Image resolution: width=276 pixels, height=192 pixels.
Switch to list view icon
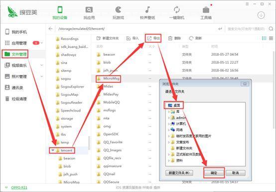point(264,38)
